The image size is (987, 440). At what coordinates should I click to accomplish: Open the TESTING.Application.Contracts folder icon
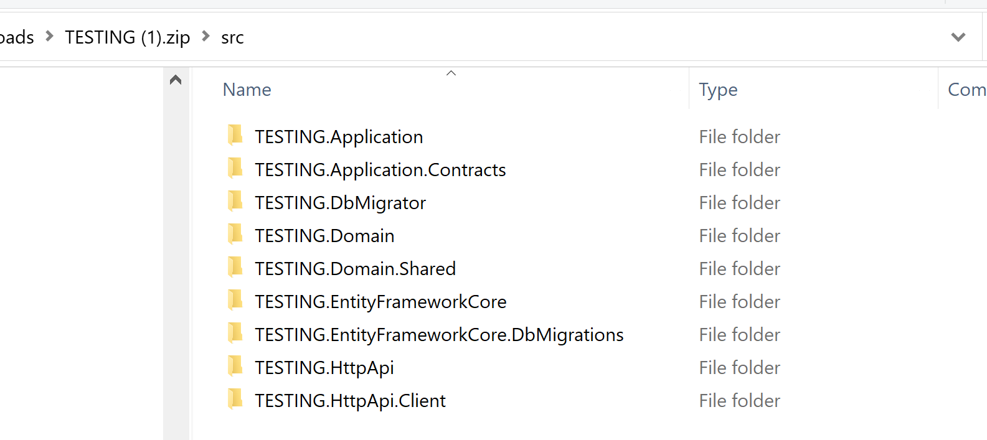click(235, 169)
